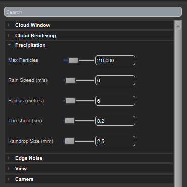Screen dimensions: 187x187
Task: Click the Max Particles value field
Action: click(x=115, y=60)
